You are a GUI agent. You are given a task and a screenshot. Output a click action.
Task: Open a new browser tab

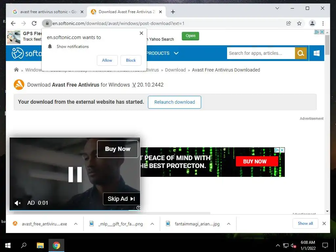pyautogui.click(x=173, y=12)
